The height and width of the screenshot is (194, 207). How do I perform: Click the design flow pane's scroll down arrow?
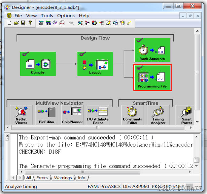pyautogui.click(x=197, y=122)
